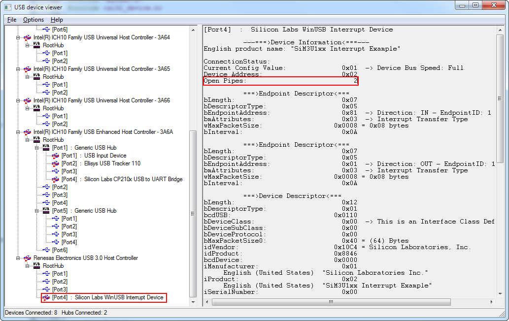Click the Renesas USB 3.0 Host Controller icon
509x321 pixels.
click(27, 258)
